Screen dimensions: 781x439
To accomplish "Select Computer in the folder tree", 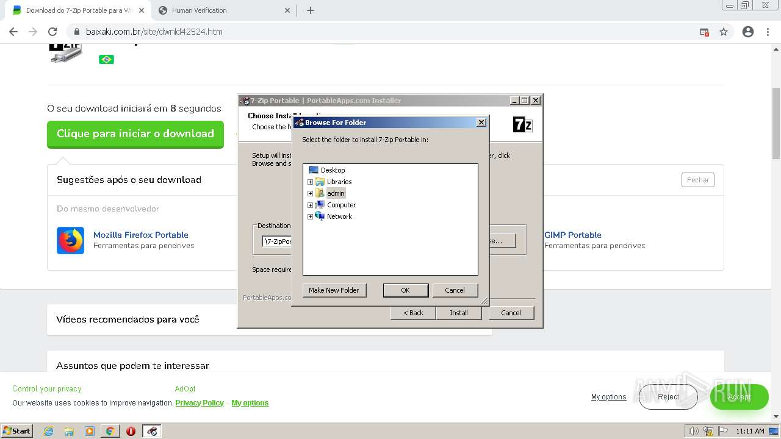I will [x=341, y=205].
